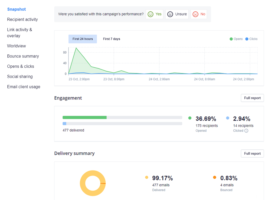Click the Engagement heading
The image size is (271, 200).
68,98
